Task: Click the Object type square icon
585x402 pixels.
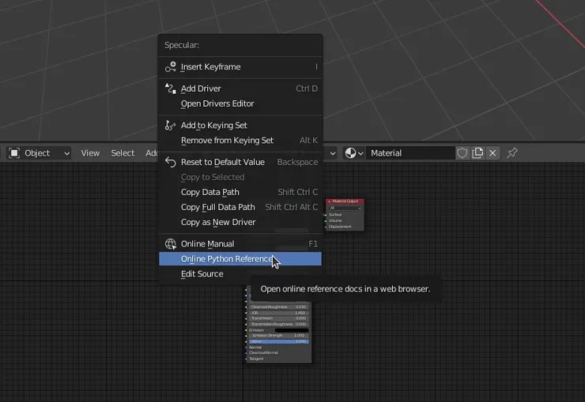Action: tap(14, 153)
